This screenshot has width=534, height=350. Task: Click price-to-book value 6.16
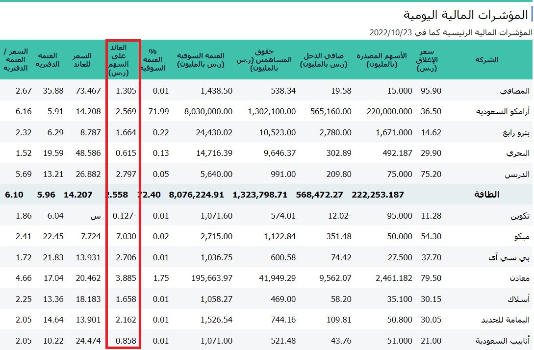(x=24, y=112)
